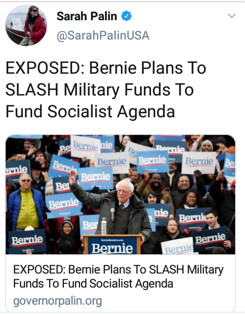The width and height of the screenshot is (245, 314).
Task: Click the microphone on the podium
Action: pyautogui.click(x=113, y=215)
